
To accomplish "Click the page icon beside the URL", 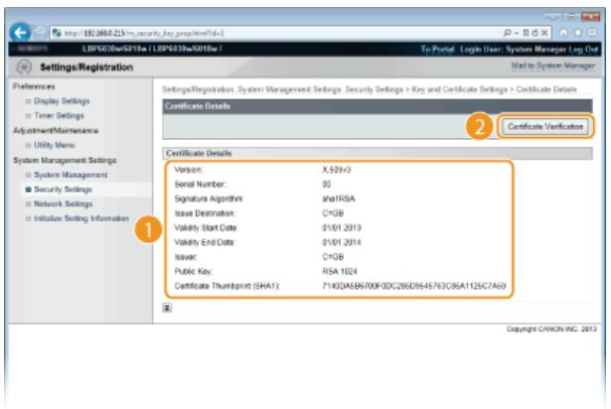I will (57, 33).
